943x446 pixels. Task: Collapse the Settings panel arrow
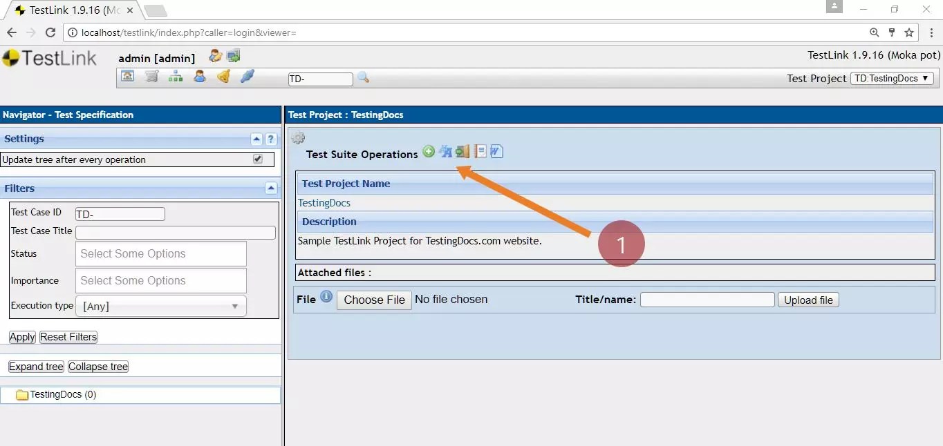tap(256, 139)
